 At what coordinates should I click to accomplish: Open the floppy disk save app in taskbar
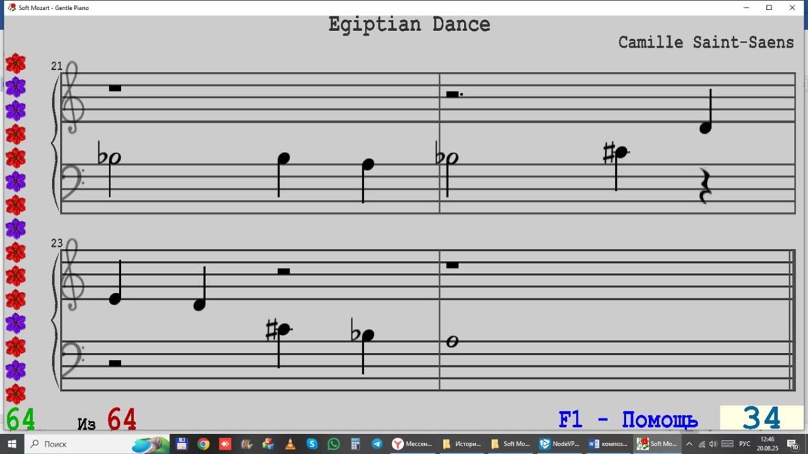click(181, 444)
